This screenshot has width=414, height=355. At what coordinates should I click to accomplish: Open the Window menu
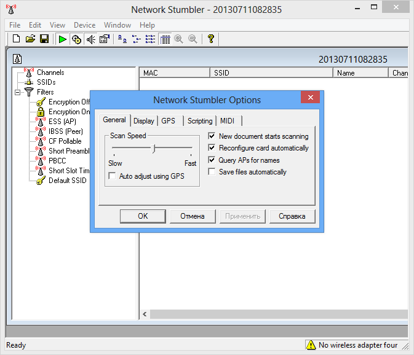click(117, 25)
